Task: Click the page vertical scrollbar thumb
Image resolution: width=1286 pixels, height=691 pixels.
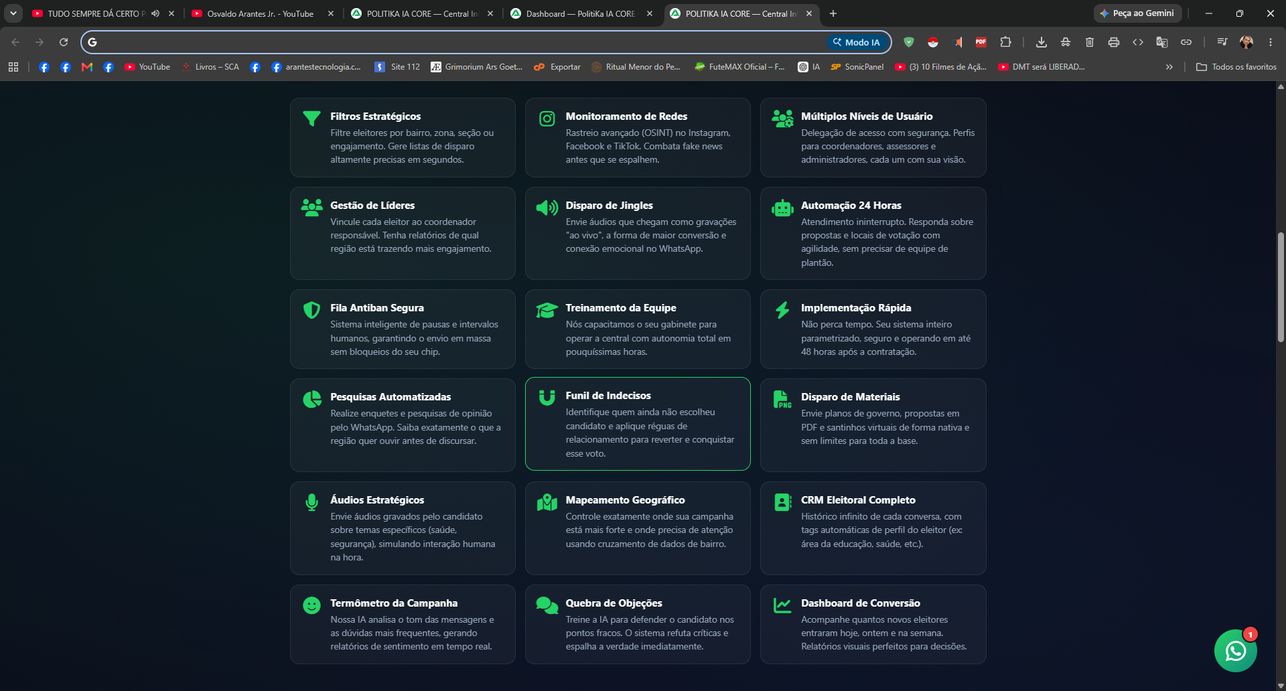Action: (1281, 287)
